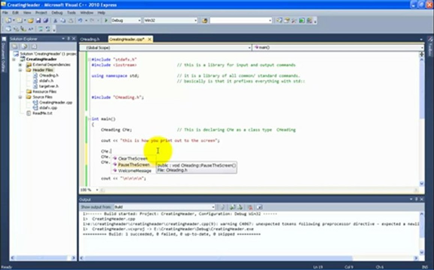This screenshot has width=434, height=270.
Task: Select WelcomeMessage in autocomplete list
Action: tap(134, 171)
